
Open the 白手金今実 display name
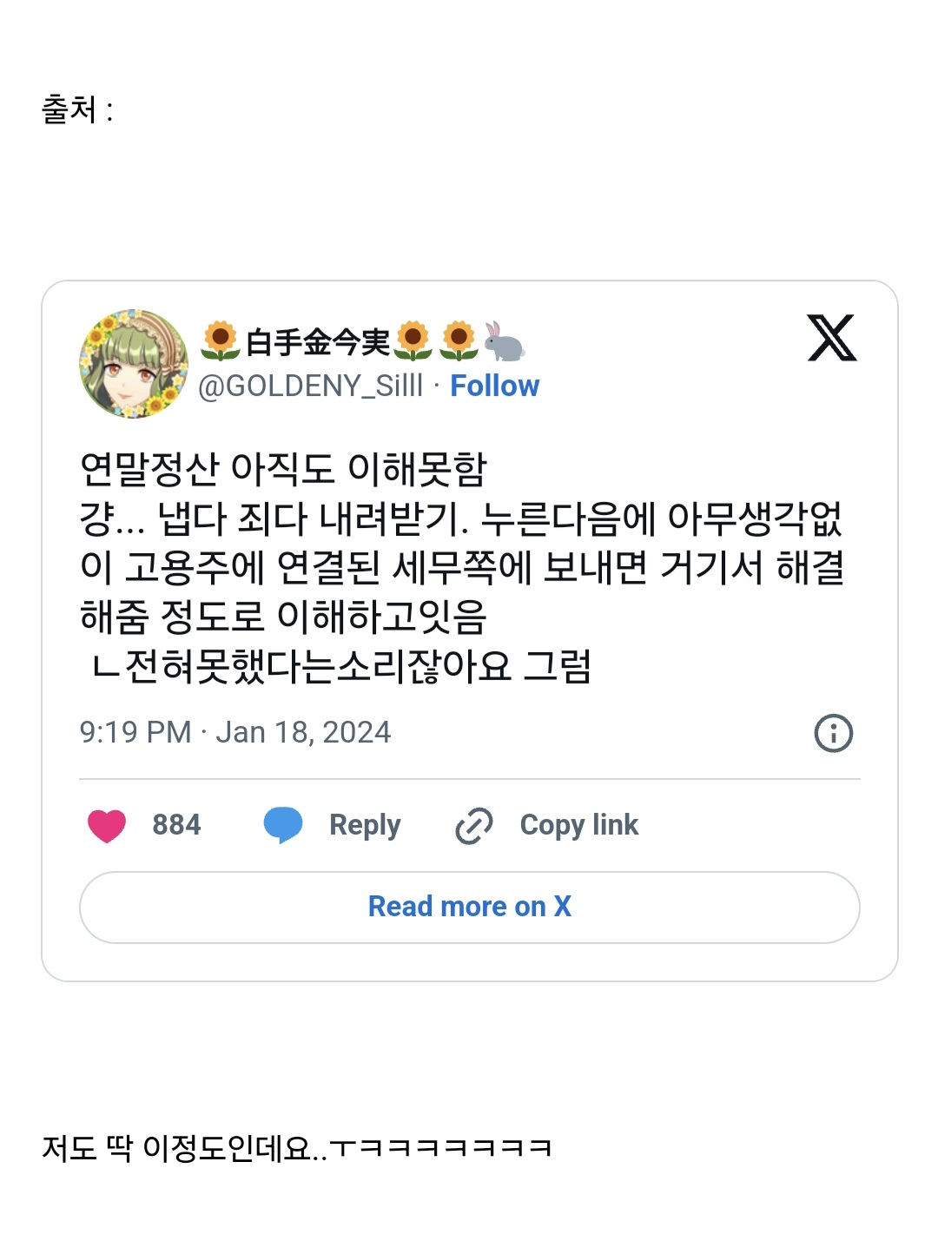318,342
